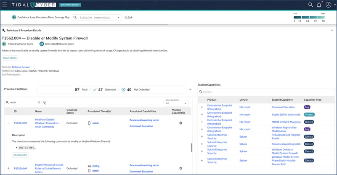Collapse the Procedure Sightings panel chevron
The height and width of the screenshot is (175, 337).
click(x=190, y=90)
